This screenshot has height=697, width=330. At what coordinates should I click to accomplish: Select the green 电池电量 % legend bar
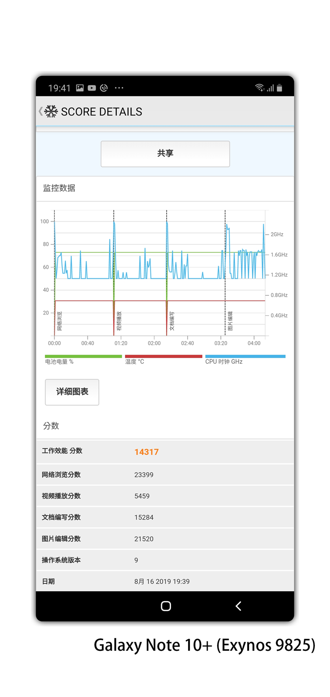(x=83, y=356)
